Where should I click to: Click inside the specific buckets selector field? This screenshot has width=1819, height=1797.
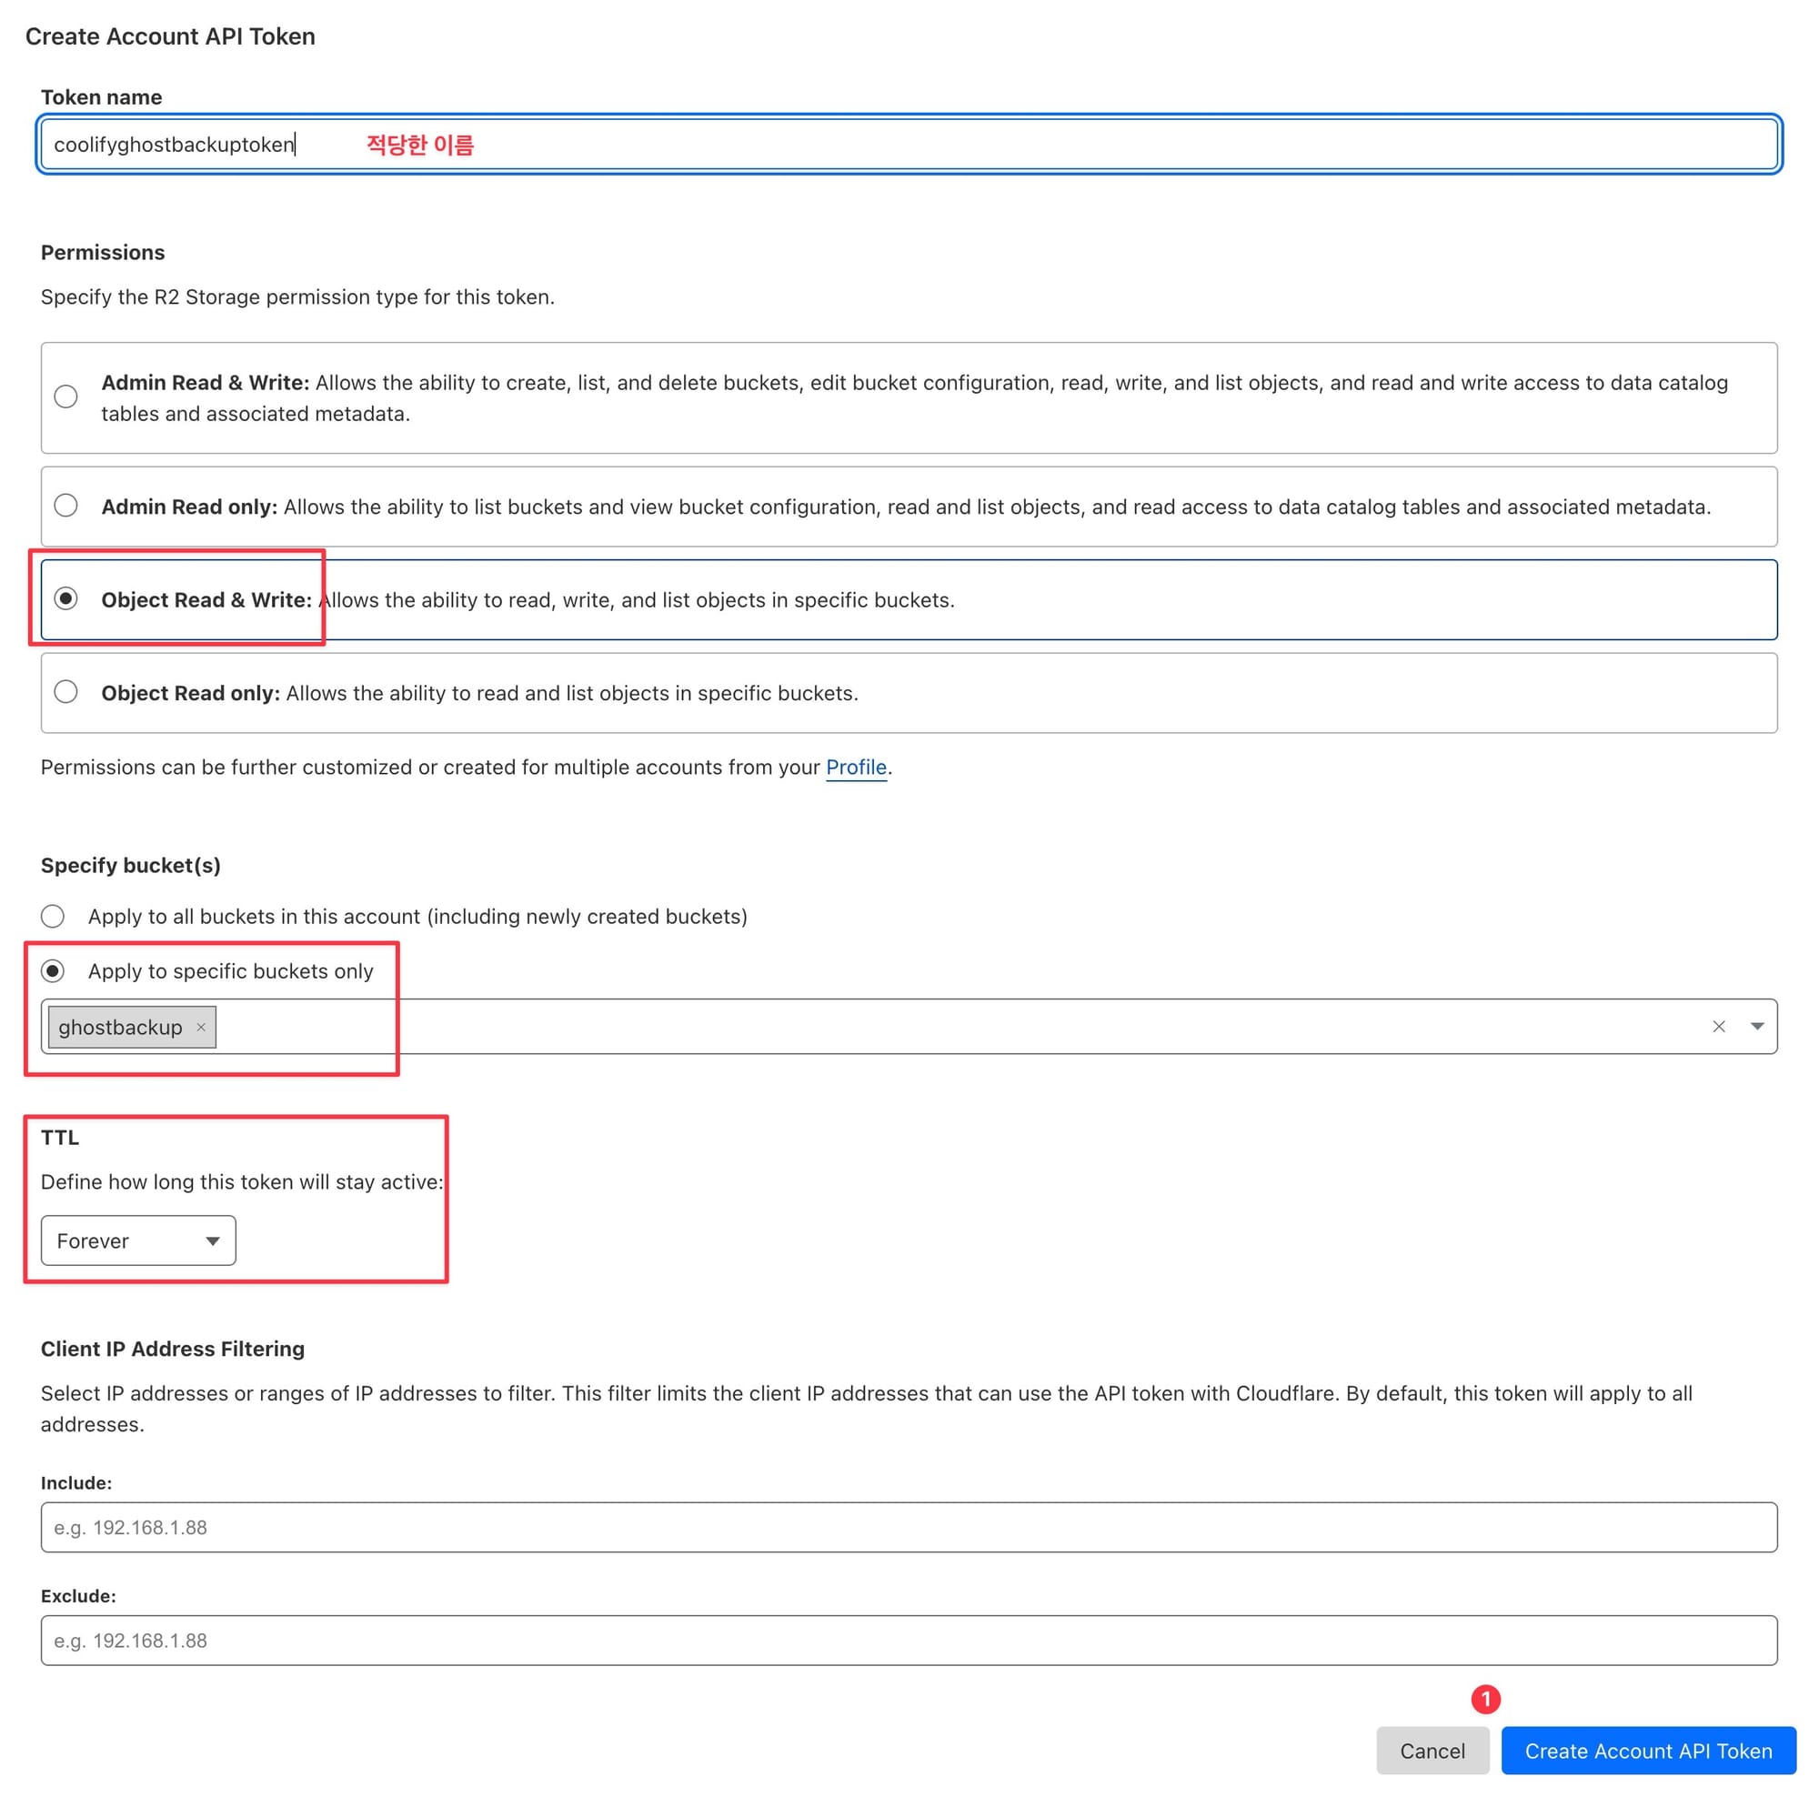coord(941,1026)
